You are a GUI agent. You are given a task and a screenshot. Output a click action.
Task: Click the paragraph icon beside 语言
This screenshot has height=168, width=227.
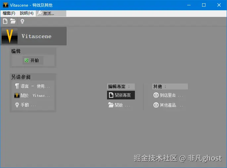point(17,86)
